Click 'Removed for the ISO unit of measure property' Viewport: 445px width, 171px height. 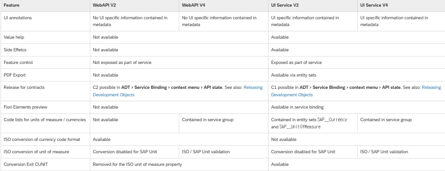(137, 164)
